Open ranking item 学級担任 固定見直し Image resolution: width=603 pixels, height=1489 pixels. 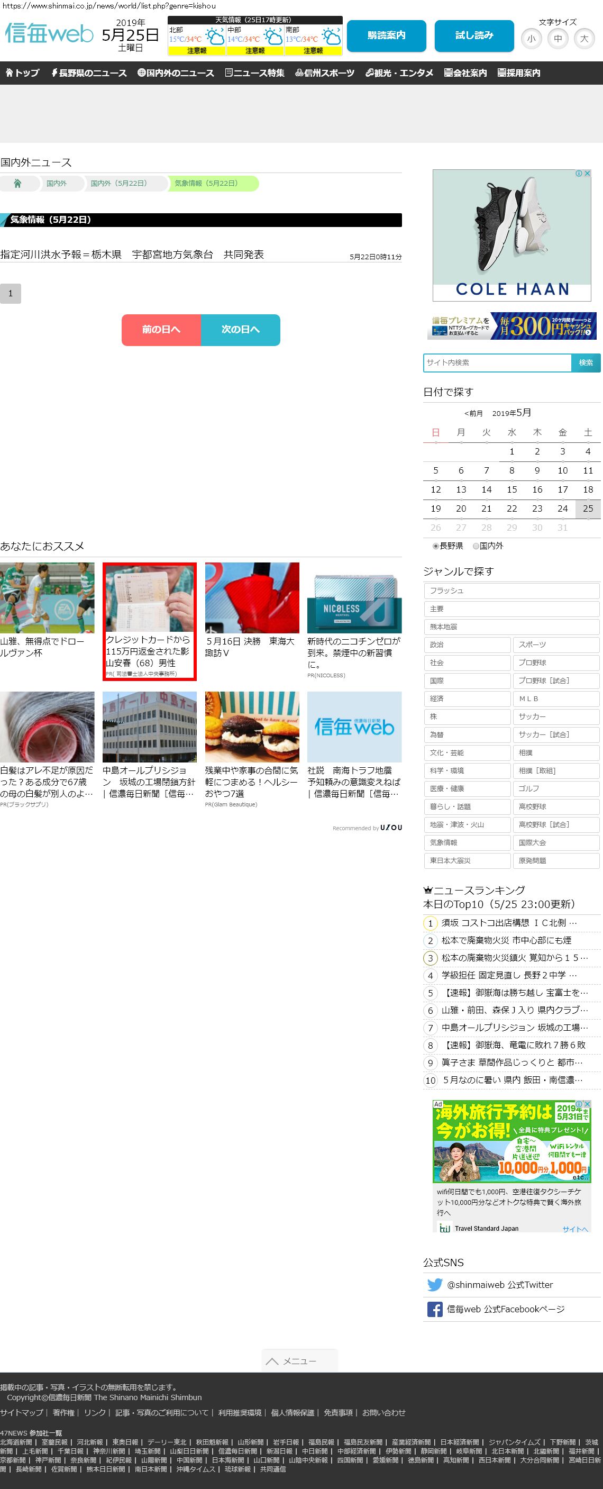(509, 975)
